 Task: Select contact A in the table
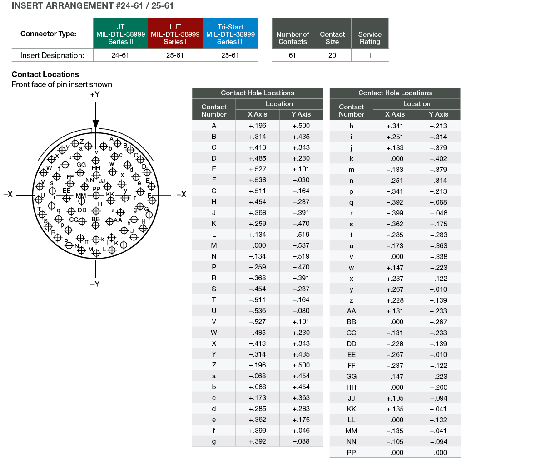[x=214, y=126]
